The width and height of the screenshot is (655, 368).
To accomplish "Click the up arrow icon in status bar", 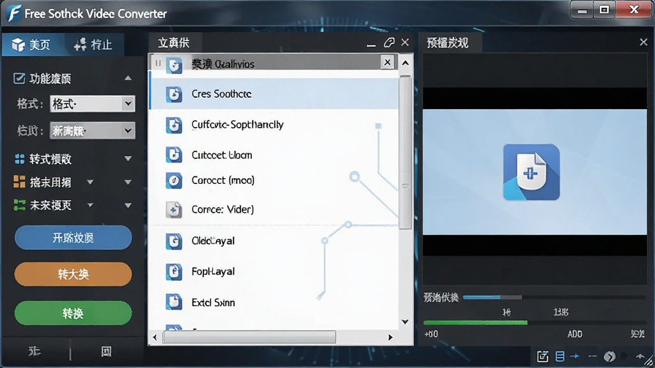I will (640, 356).
